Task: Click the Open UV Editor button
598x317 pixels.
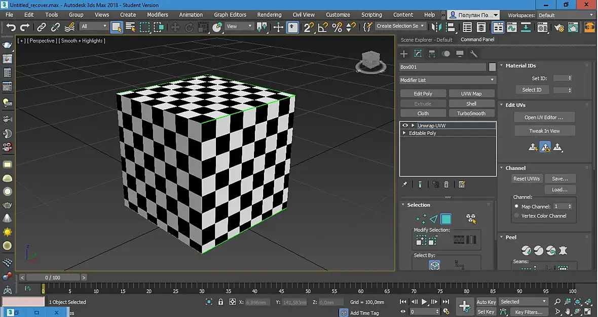Action: (x=544, y=117)
